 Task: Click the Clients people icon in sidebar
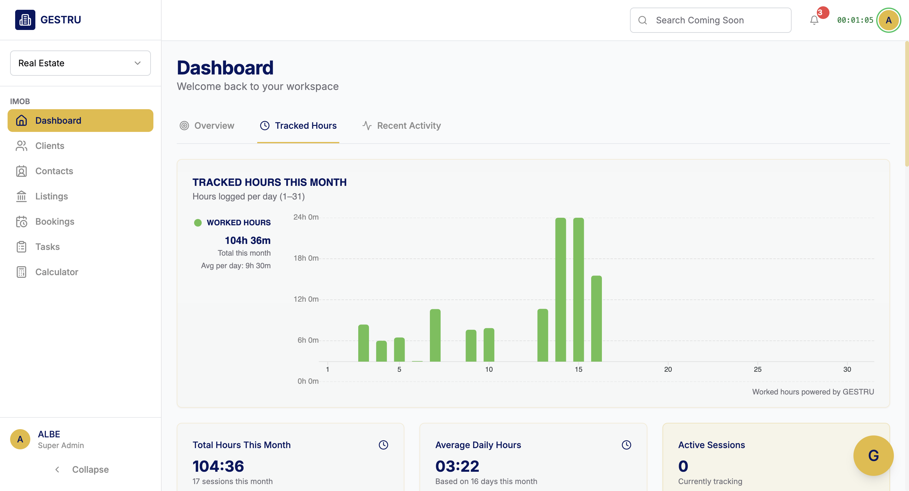[21, 146]
